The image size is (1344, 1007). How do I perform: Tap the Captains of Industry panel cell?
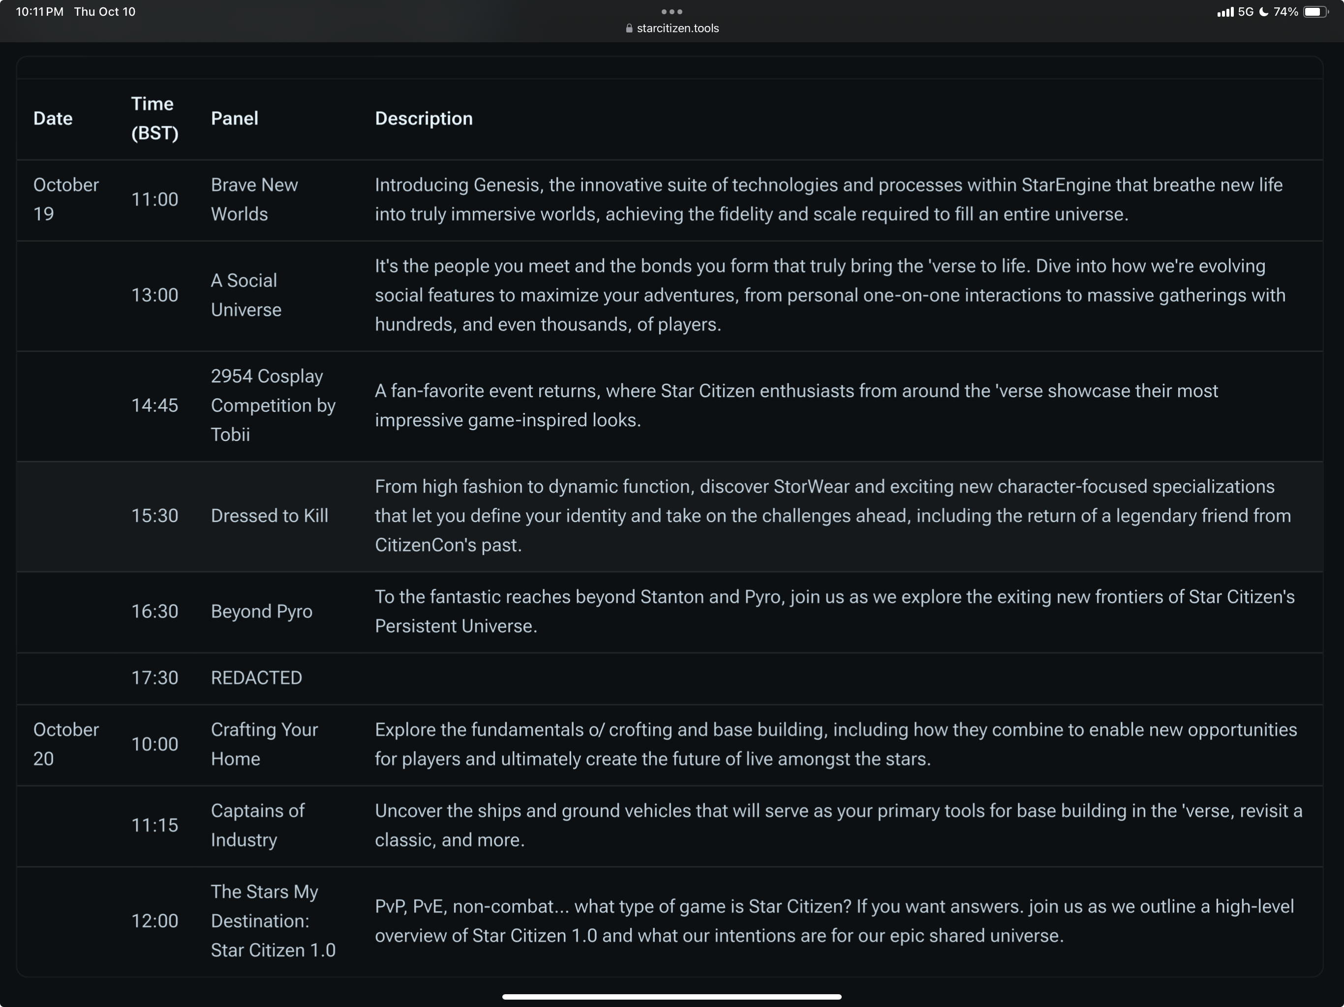[257, 825]
